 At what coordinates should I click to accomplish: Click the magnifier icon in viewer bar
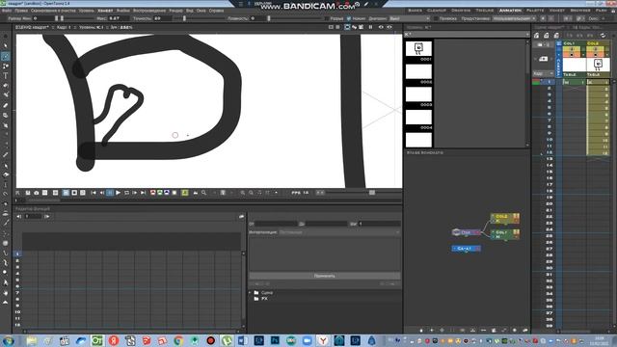pos(203,193)
